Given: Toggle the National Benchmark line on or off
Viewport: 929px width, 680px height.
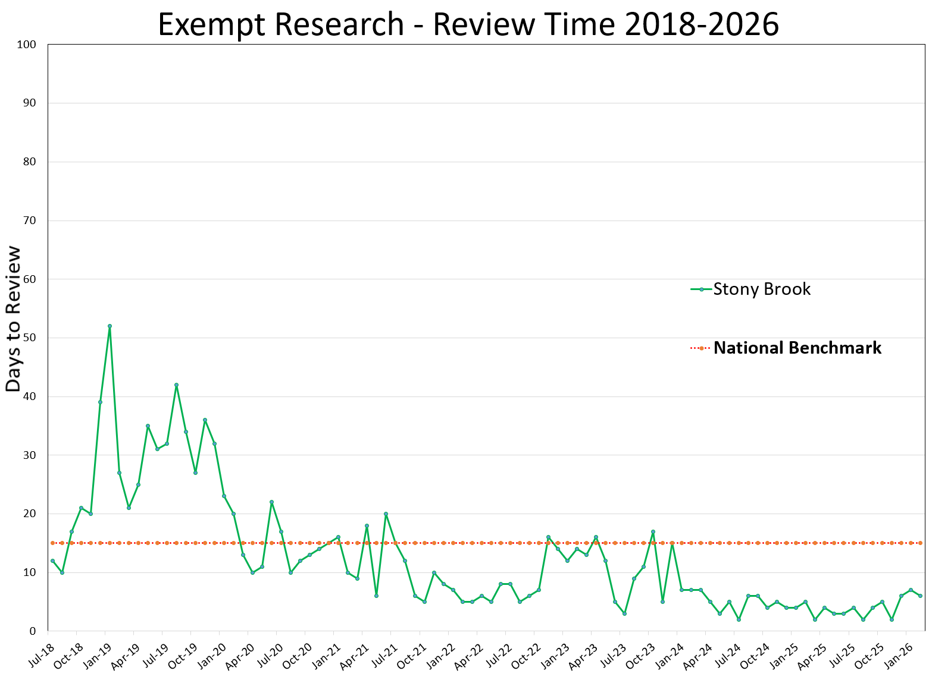Looking at the screenshot, I should click(797, 348).
